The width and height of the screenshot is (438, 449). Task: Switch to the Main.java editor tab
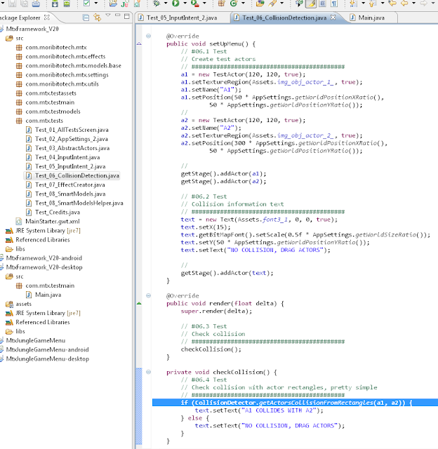point(371,18)
